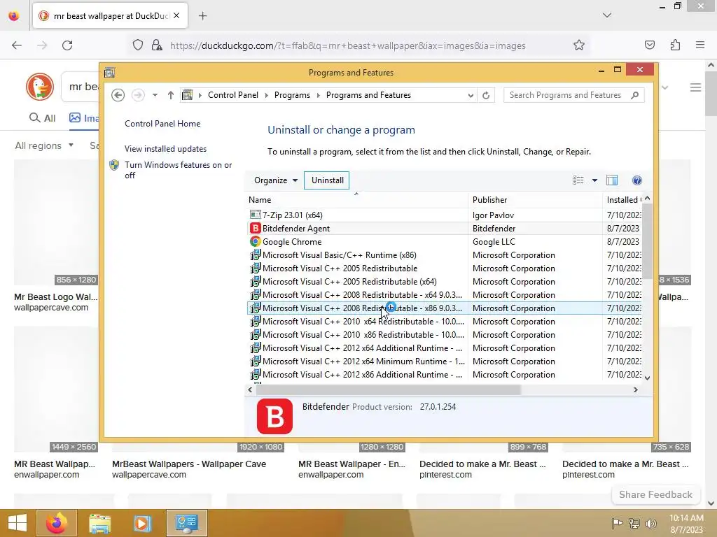The image size is (717, 537).
Task: Open recent locations dropdown arrow in Control Panel
Action: (155, 95)
